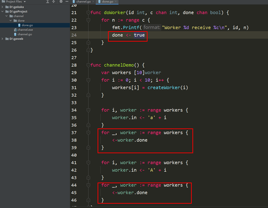This screenshot has height=208, width=268.
Task: Fold the for loop at line 37
Action: 88,132
